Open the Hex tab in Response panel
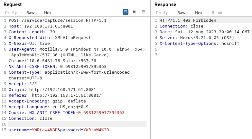Image resolution: width=252 pixels, height=139 pixels. (x=199, y=13)
